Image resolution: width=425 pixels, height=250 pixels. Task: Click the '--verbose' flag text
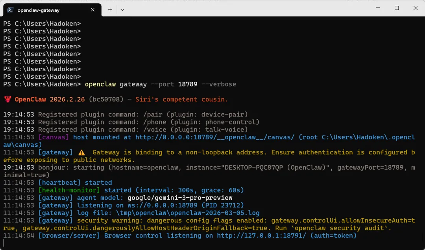[219, 84]
